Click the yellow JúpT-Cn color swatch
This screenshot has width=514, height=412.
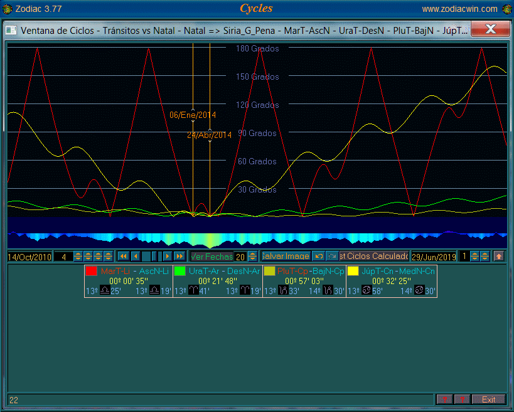(353, 271)
